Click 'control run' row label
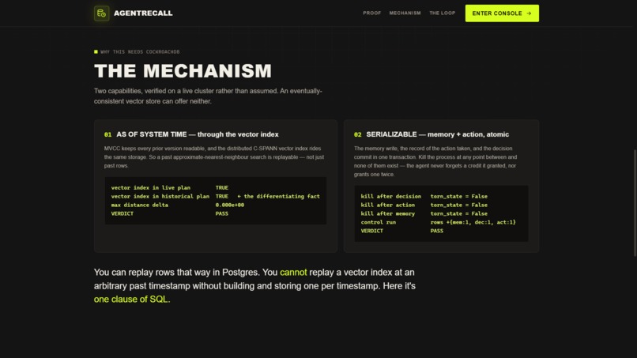Screen dimensions: 637x358 tap(379, 222)
